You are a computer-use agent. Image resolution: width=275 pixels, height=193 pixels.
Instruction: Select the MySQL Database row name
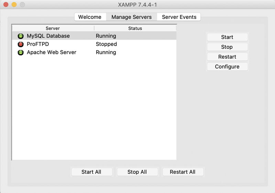click(48, 36)
